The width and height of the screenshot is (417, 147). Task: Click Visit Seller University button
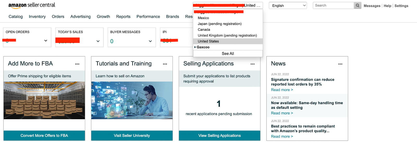pos(132,136)
